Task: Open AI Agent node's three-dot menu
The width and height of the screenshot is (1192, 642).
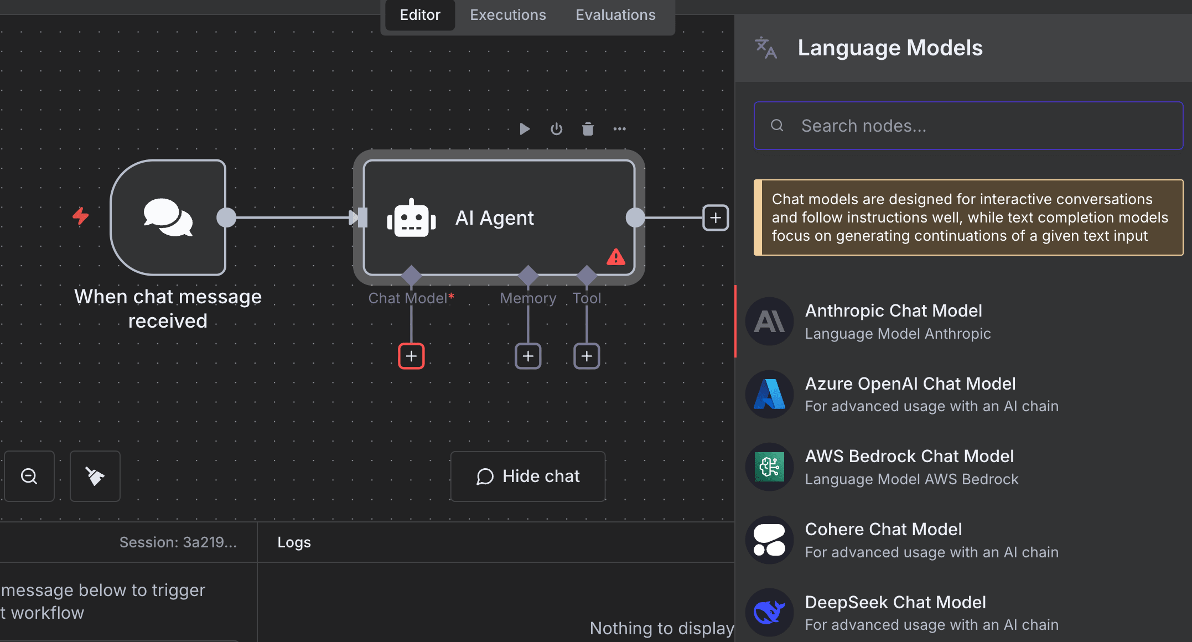Action: (x=619, y=129)
